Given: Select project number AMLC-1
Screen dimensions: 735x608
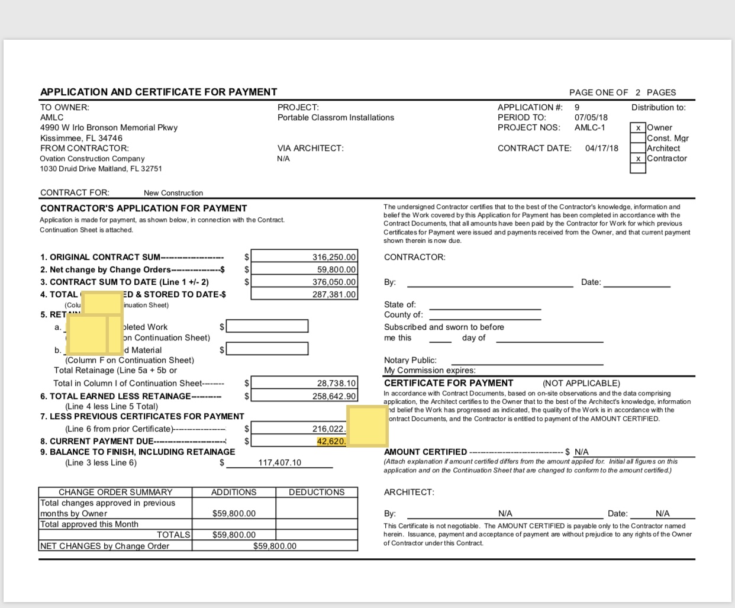Looking at the screenshot, I should coord(590,127).
